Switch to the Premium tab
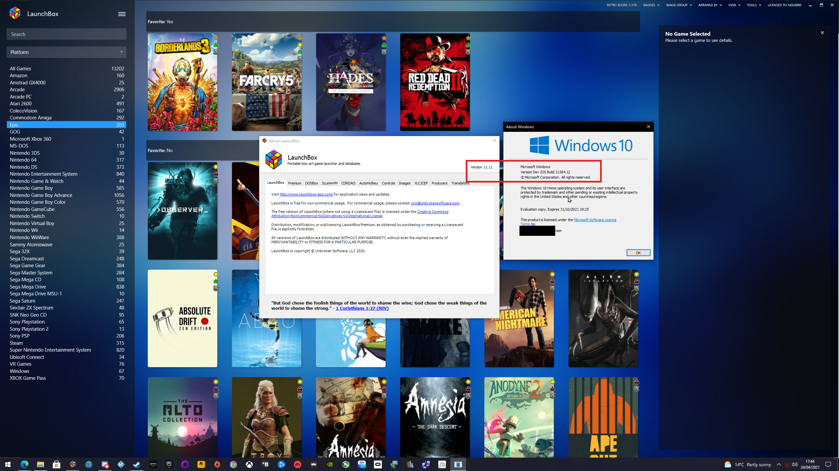Viewport: 839px width, 471px height. tap(295, 183)
